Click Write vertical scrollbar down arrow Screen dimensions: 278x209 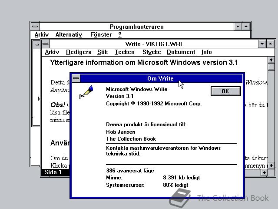(x=271, y=165)
